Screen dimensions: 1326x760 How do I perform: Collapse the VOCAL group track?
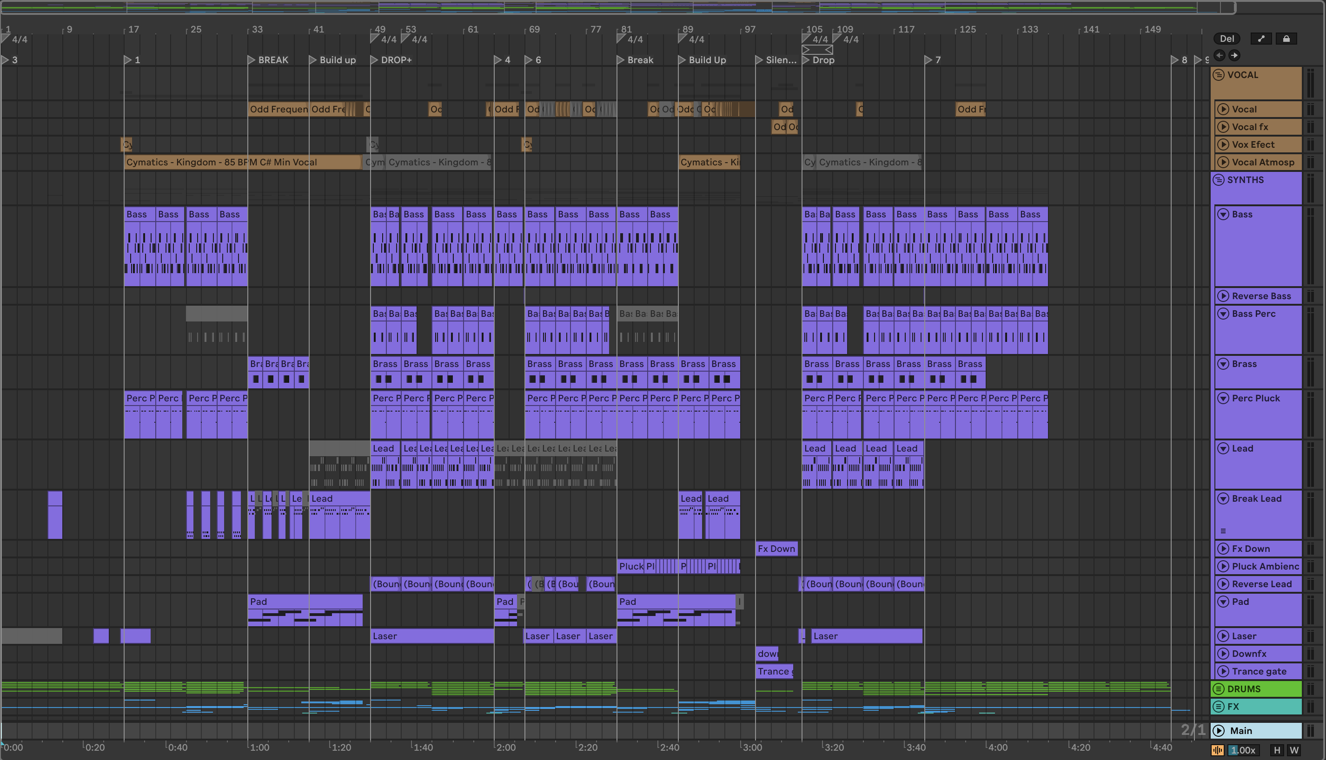(1219, 75)
